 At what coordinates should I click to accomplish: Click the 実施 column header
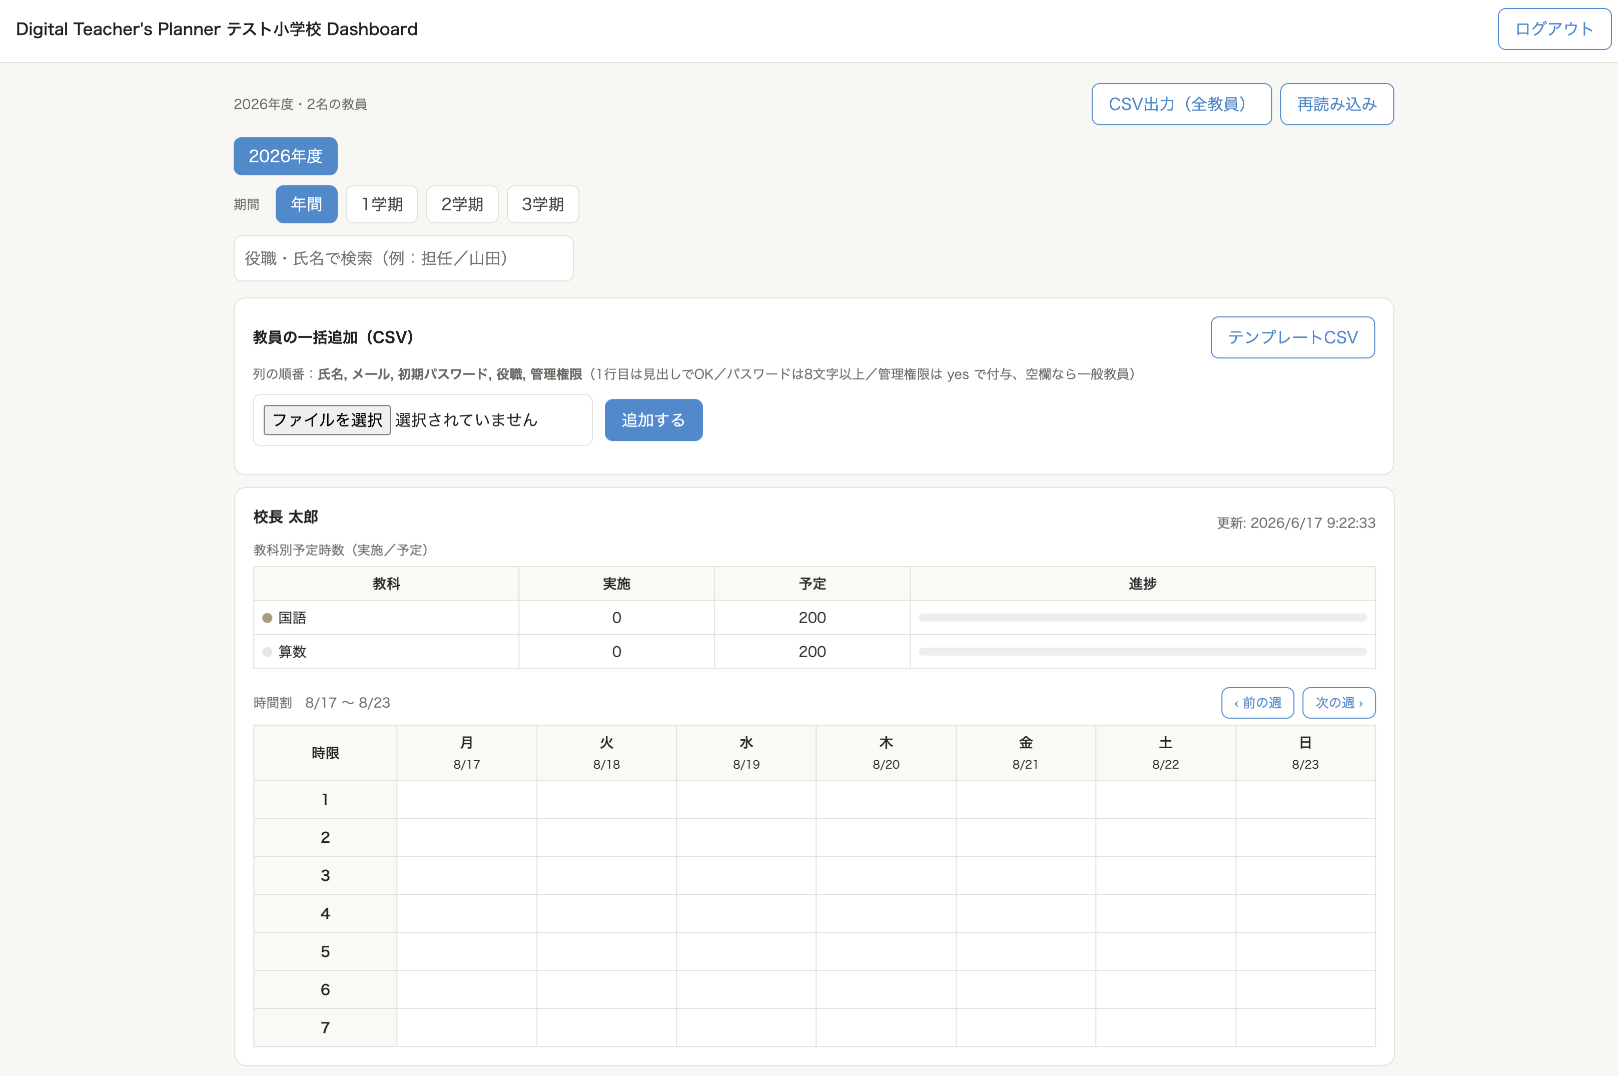(x=616, y=583)
